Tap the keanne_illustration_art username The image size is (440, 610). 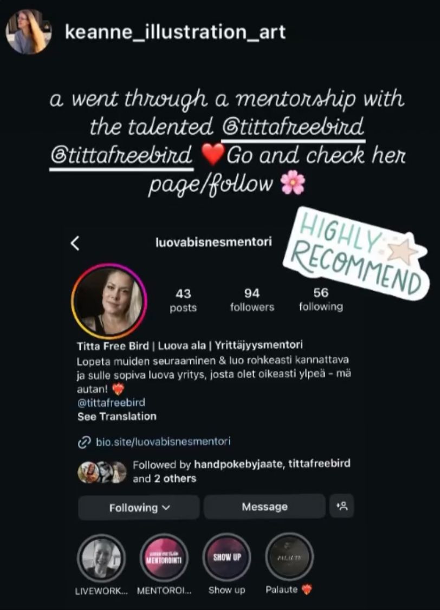pyautogui.click(x=175, y=32)
